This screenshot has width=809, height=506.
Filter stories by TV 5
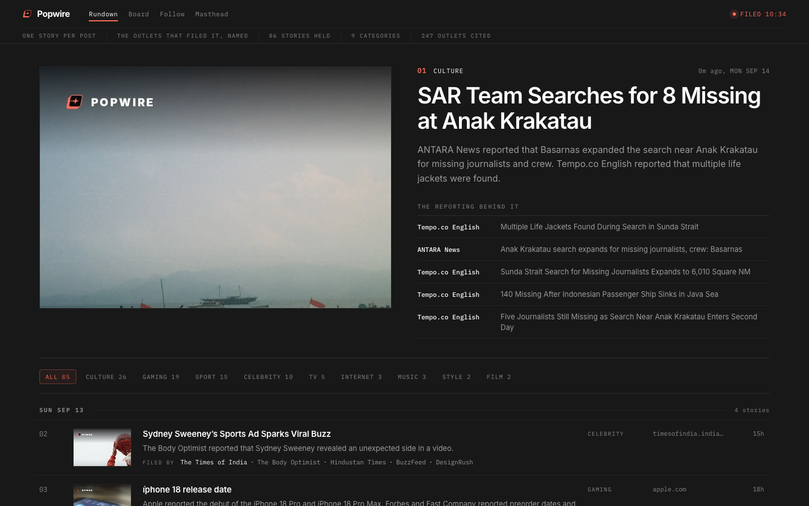coord(317,377)
